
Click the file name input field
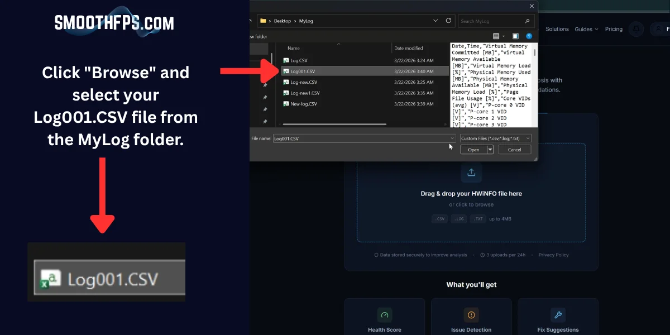point(363,137)
